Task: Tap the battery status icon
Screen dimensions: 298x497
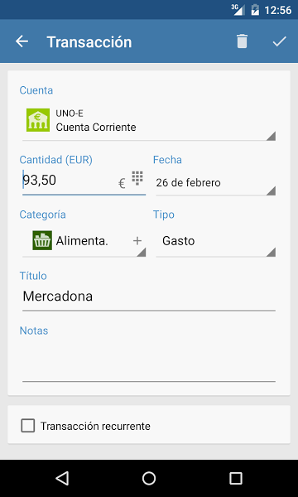Action: point(255,10)
